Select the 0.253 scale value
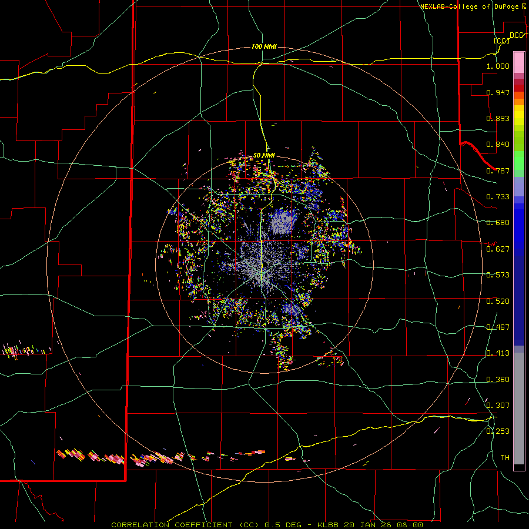Screen dimensions: 529x529 [x=498, y=431]
